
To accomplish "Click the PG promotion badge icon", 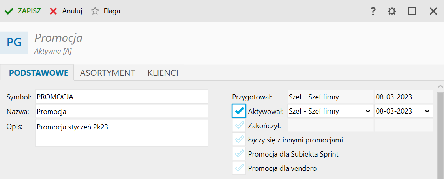I will (14, 43).
